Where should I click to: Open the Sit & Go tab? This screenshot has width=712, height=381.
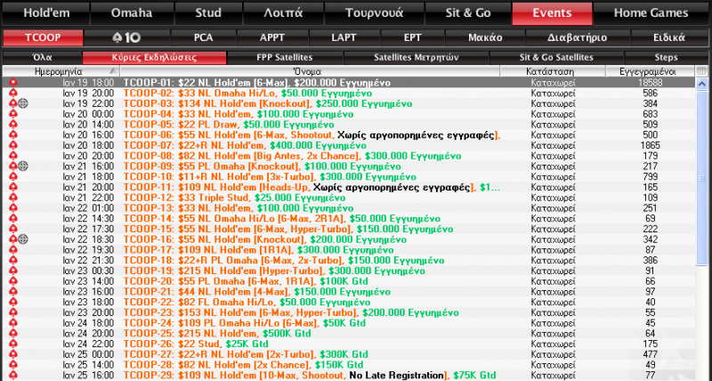(468, 13)
